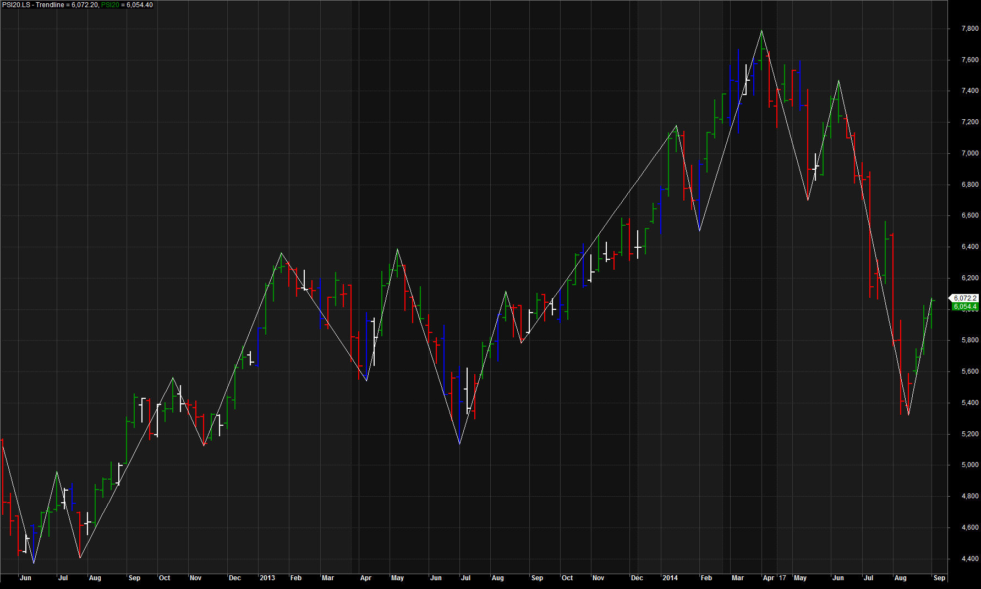Screen dimensions: 981x589
Task: Click the white 6,072.2 trendline price tag
Action: point(965,298)
